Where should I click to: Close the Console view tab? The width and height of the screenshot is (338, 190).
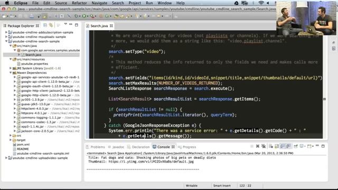[173, 147]
